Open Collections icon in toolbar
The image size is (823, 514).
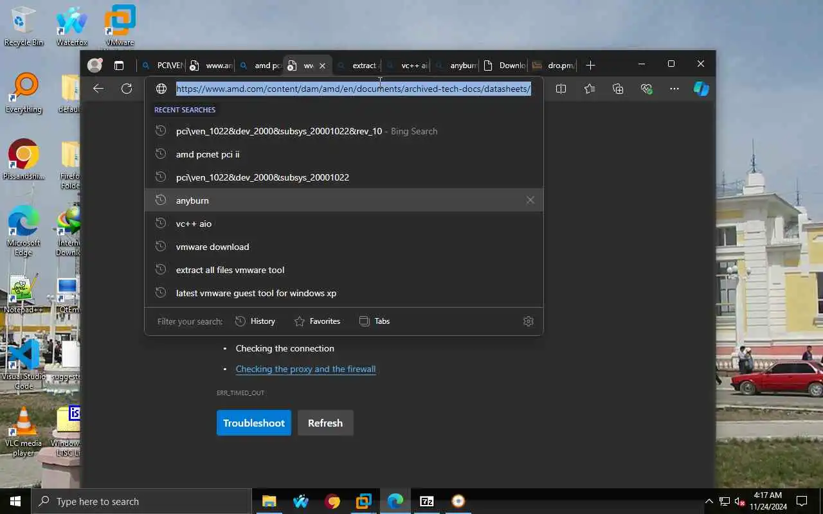pyautogui.click(x=618, y=89)
